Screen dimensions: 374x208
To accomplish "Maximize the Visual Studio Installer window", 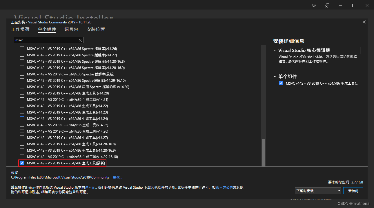I will coord(354,5).
